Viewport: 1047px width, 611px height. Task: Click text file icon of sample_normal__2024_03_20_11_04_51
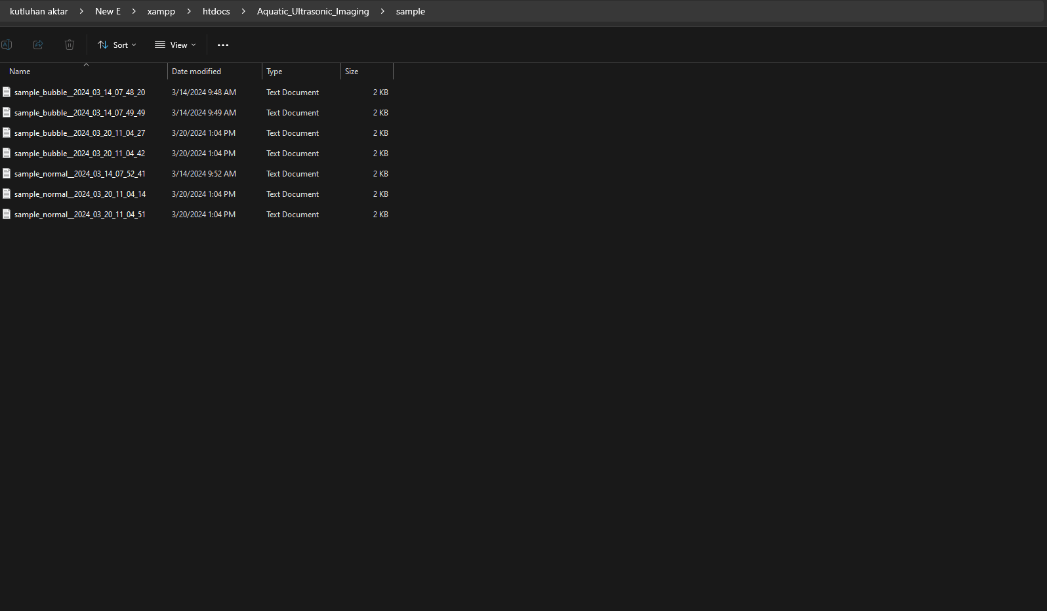click(x=7, y=214)
